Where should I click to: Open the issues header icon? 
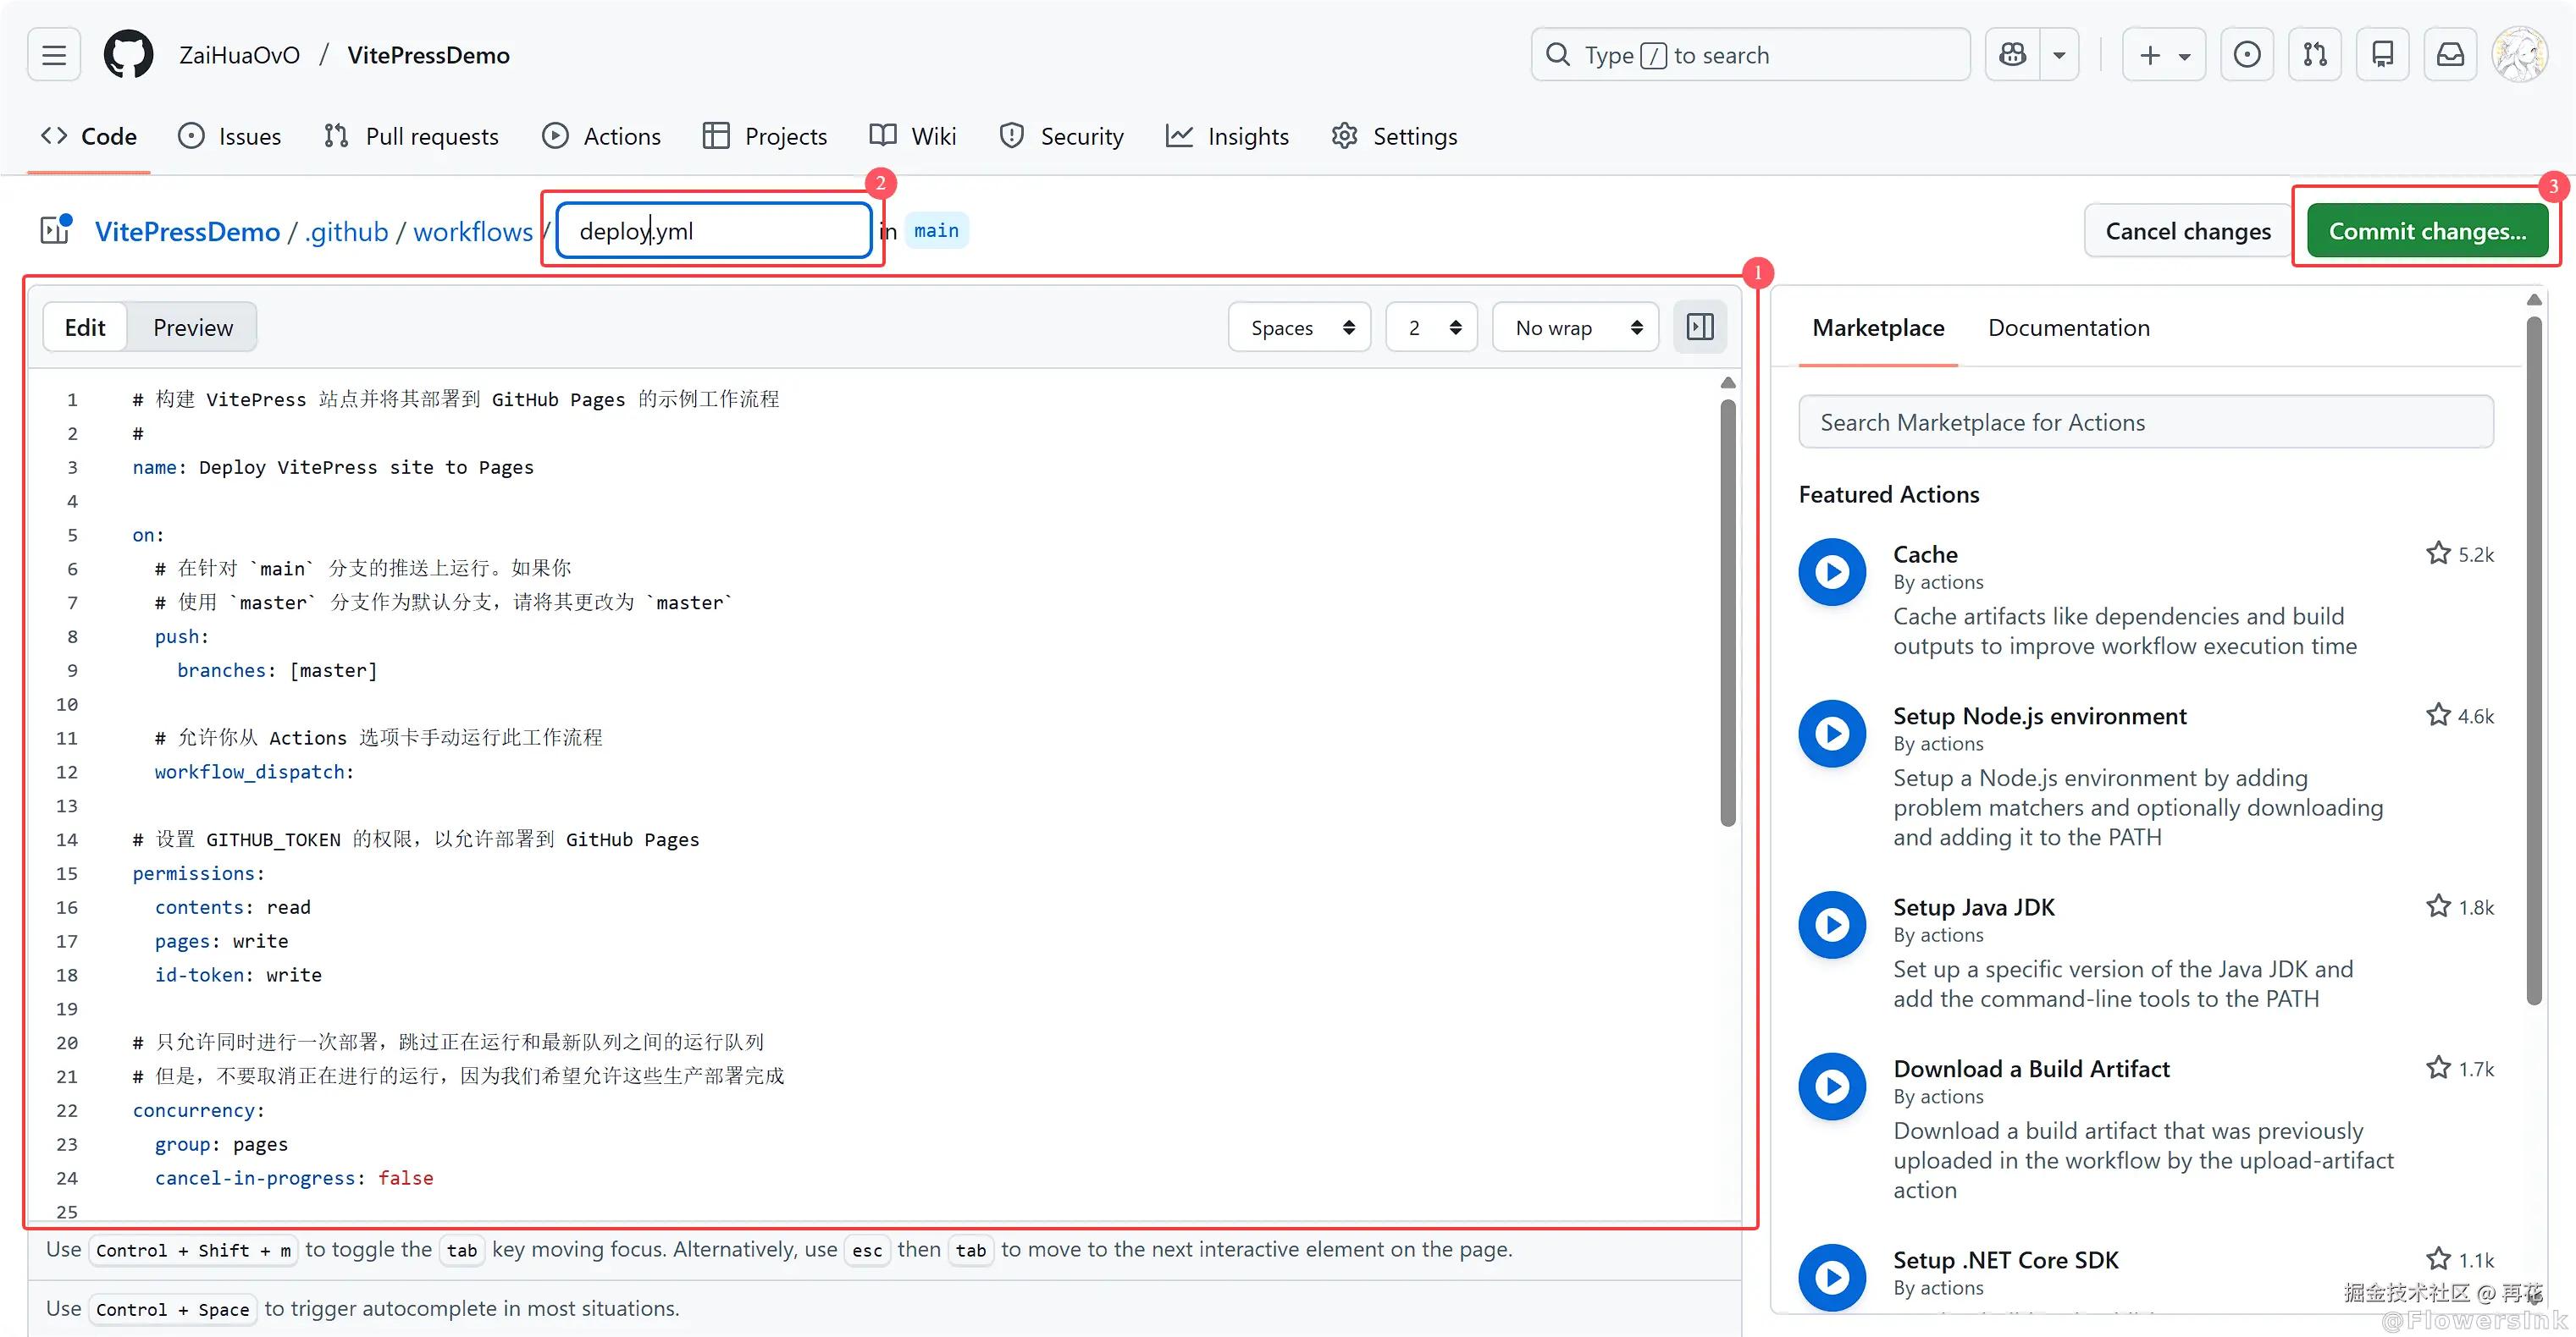(x=2247, y=55)
